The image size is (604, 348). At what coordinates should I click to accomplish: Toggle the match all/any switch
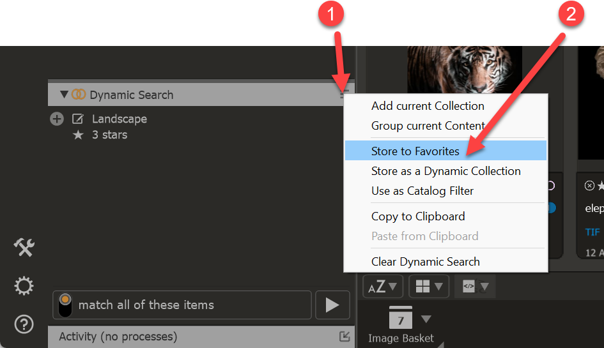click(65, 305)
